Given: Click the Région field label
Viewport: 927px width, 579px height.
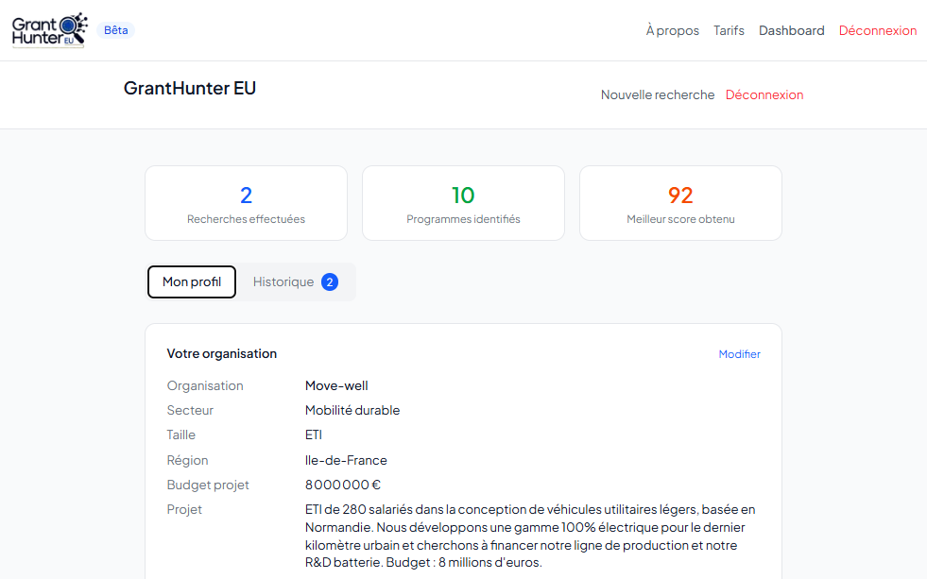Looking at the screenshot, I should pyautogui.click(x=187, y=460).
